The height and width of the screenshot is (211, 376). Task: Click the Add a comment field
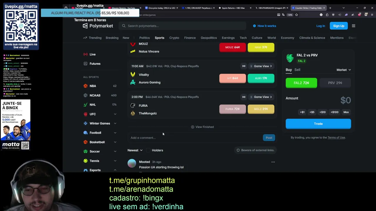click(195, 138)
